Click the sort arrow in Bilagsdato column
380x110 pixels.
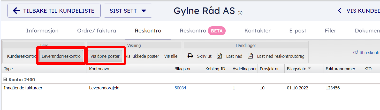(309, 69)
